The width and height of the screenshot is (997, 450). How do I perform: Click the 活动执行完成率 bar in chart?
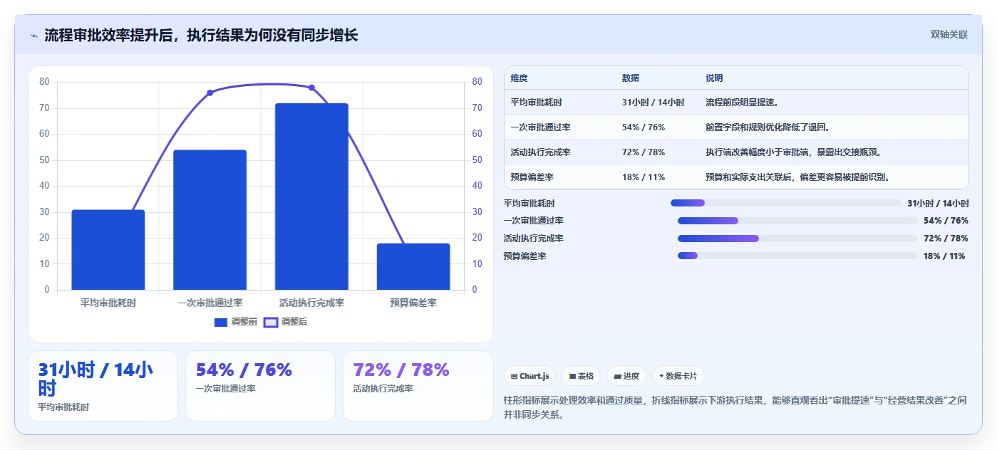pyautogui.click(x=311, y=196)
